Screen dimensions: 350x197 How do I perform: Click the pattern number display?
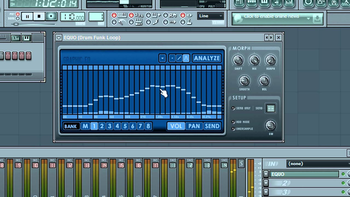point(96,17)
